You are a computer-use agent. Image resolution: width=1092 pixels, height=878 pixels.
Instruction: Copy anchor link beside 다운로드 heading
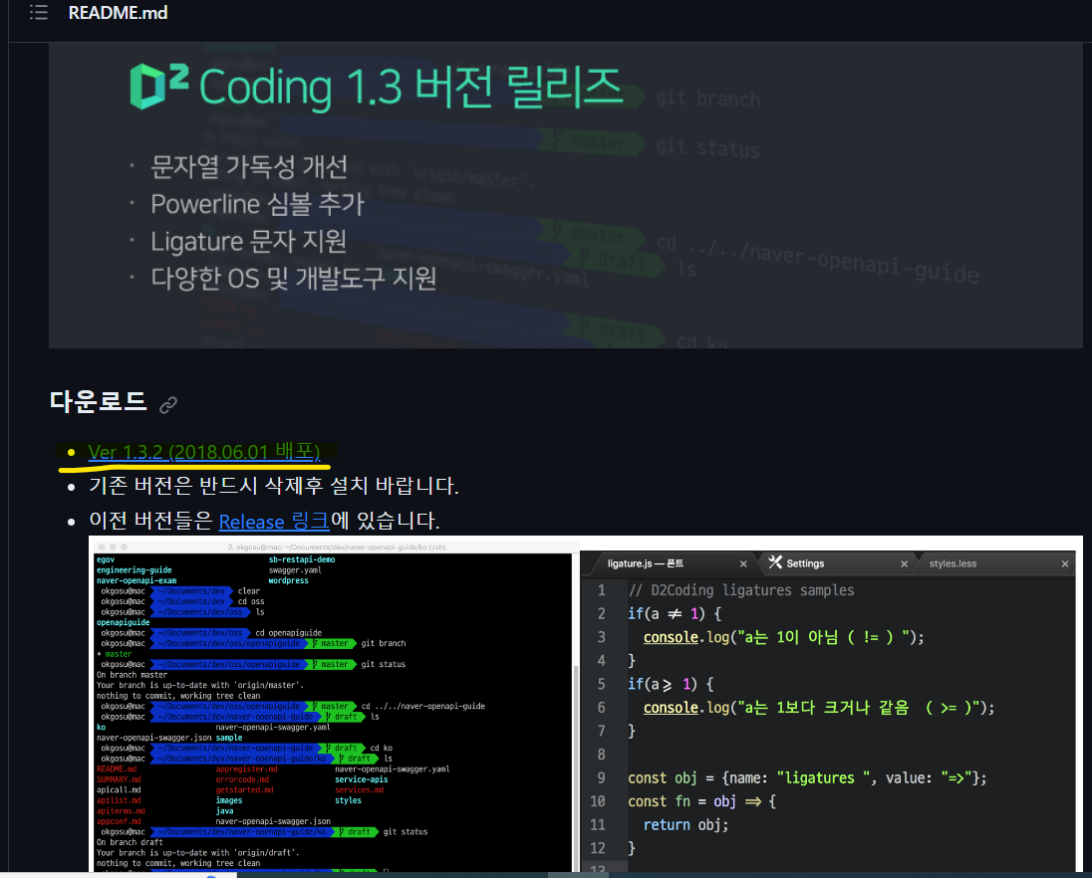click(167, 404)
